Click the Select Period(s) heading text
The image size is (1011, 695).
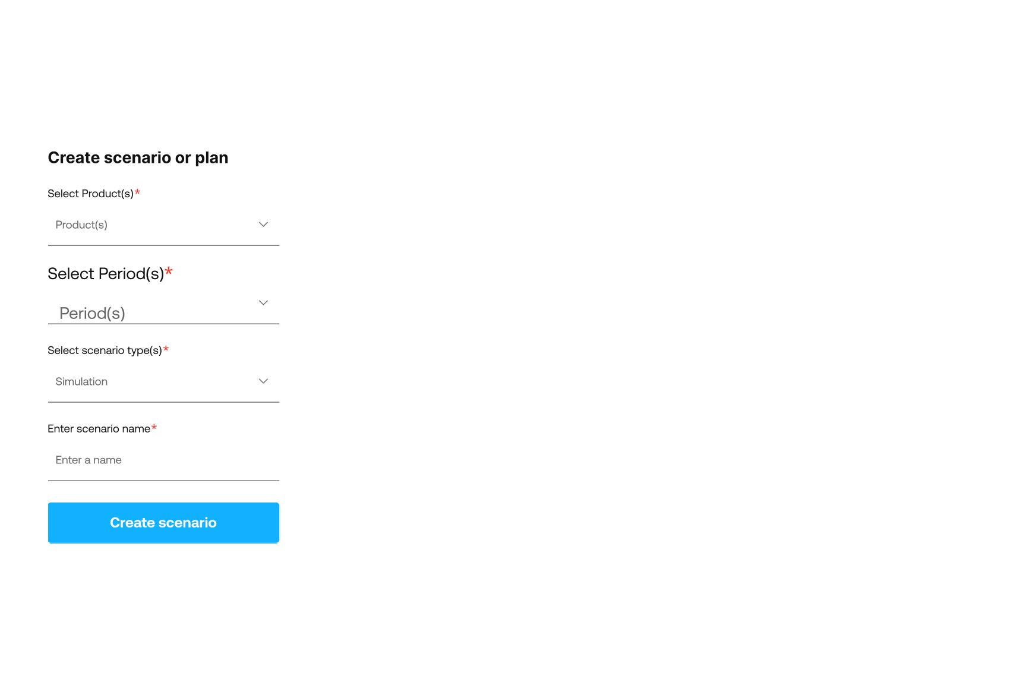[x=105, y=273]
